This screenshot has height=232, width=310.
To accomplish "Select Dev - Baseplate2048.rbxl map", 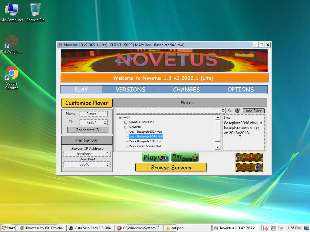I will pyautogui.click(x=146, y=136).
